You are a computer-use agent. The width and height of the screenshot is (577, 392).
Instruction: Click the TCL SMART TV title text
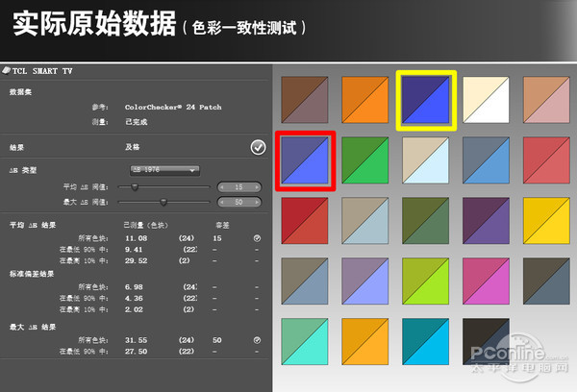[42, 71]
